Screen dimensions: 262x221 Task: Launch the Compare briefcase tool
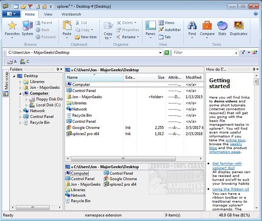point(207,26)
